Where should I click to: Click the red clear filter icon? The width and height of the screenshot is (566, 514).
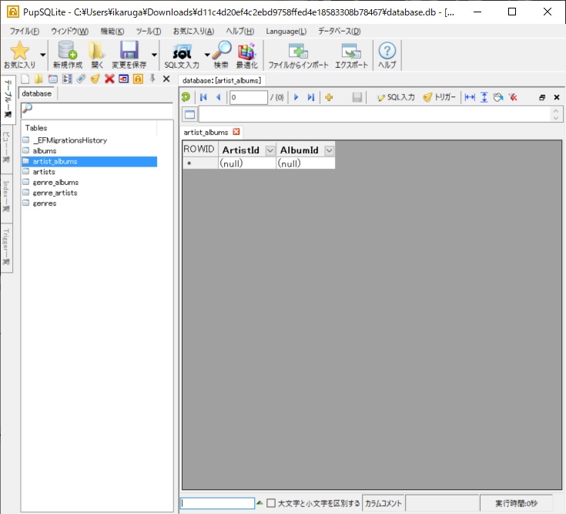[x=513, y=97]
